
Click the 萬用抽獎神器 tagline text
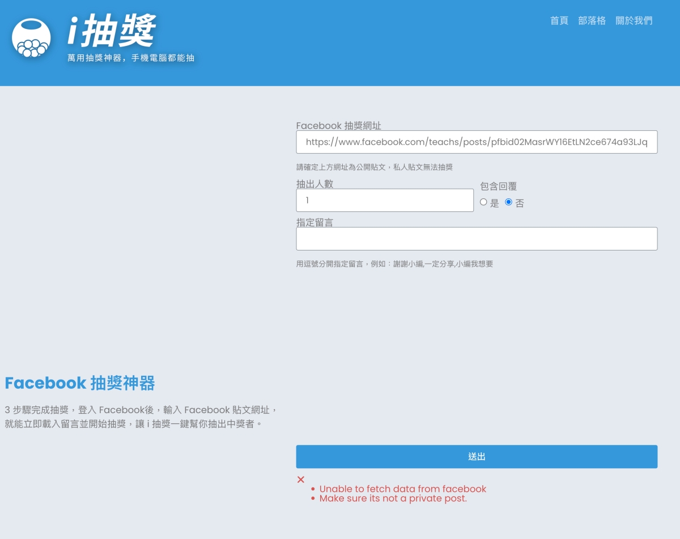(131, 58)
